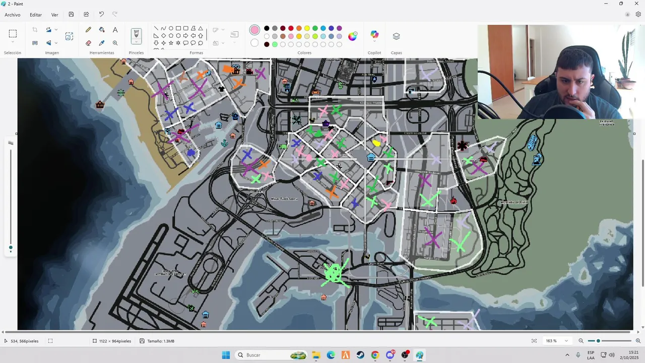Open the Capas layers panel
This screenshot has height=363, width=645.
[396, 36]
